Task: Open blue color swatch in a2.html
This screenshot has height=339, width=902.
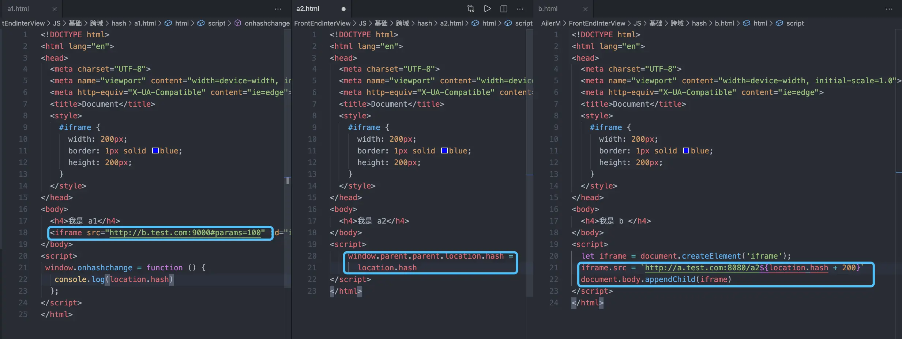Action: tap(444, 151)
